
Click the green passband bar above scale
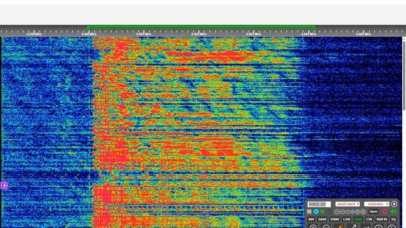pos(201,27)
